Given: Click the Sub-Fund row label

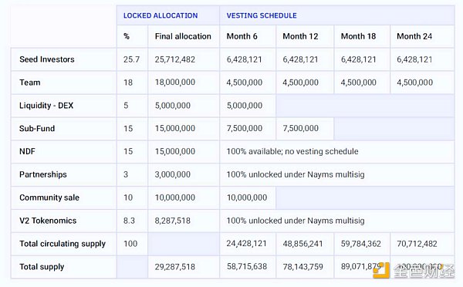Looking at the screenshot, I should [37, 128].
